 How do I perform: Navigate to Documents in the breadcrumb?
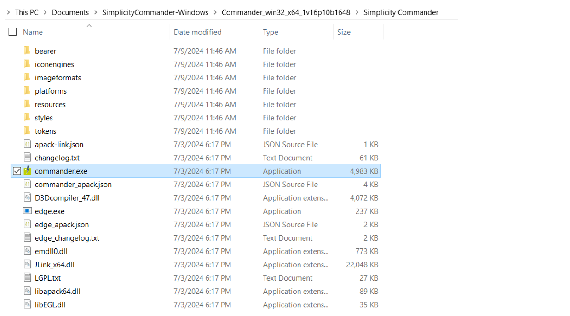(70, 12)
